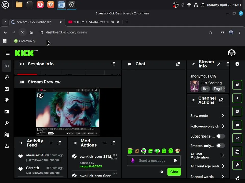Click the Joker stream preview thumbnail
Image resolution: width=245 pixels, height=183 pixels.
pyautogui.click(x=67, y=112)
